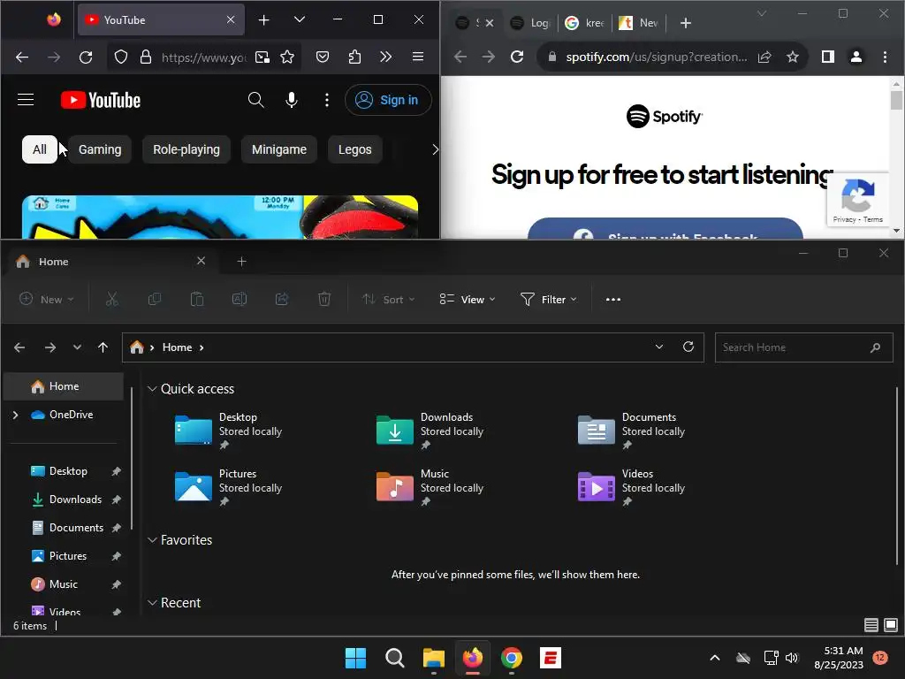The height and width of the screenshot is (679, 905).
Task: Switch to the YouTube tab in Firefox
Action: 161,19
